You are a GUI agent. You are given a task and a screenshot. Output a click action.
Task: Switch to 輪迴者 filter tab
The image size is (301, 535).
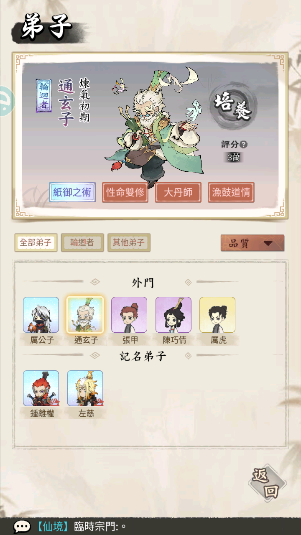tap(82, 242)
